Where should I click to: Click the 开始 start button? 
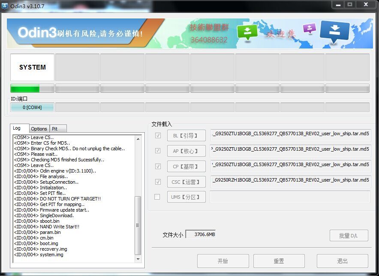click(x=223, y=261)
